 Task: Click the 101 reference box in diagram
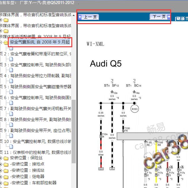pyautogui.click(x=101, y=169)
